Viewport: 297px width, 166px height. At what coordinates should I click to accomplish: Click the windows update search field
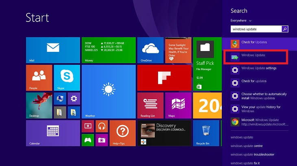(256, 29)
